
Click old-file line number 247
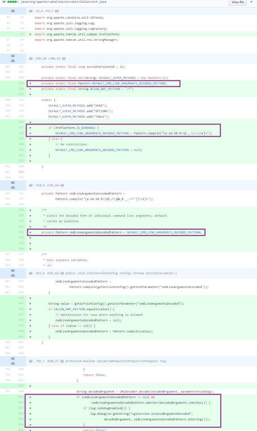coord(8,78)
